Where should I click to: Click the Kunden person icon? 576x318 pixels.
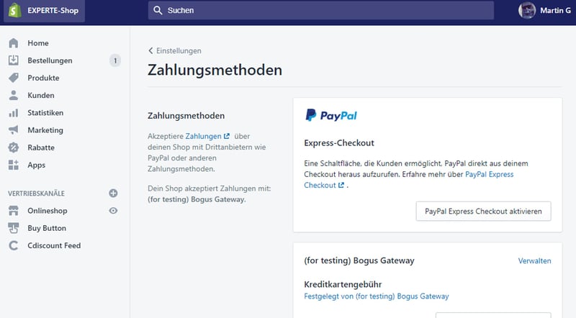[x=14, y=95]
